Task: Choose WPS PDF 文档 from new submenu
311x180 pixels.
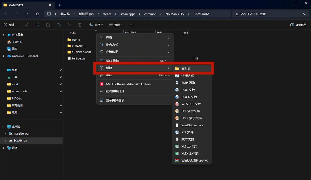Action: point(192,104)
